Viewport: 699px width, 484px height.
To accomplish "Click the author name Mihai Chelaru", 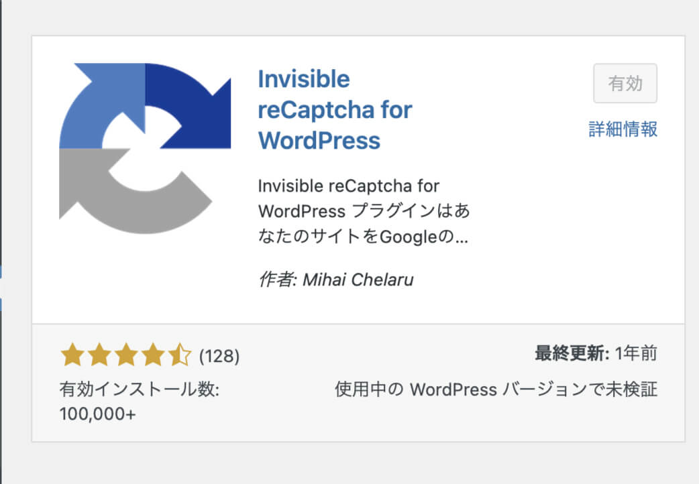I will tap(358, 280).
